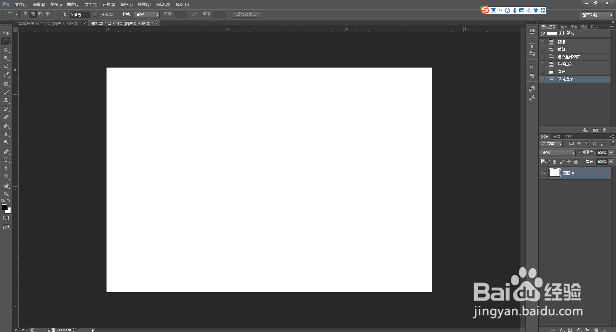Select the Move tool
The image size is (616, 332).
6,33
